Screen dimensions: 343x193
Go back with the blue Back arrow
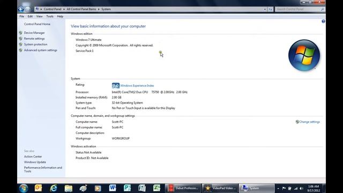(21, 9)
